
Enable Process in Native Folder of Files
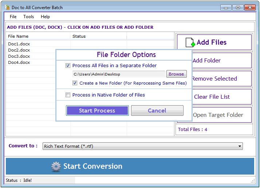tap(68, 95)
